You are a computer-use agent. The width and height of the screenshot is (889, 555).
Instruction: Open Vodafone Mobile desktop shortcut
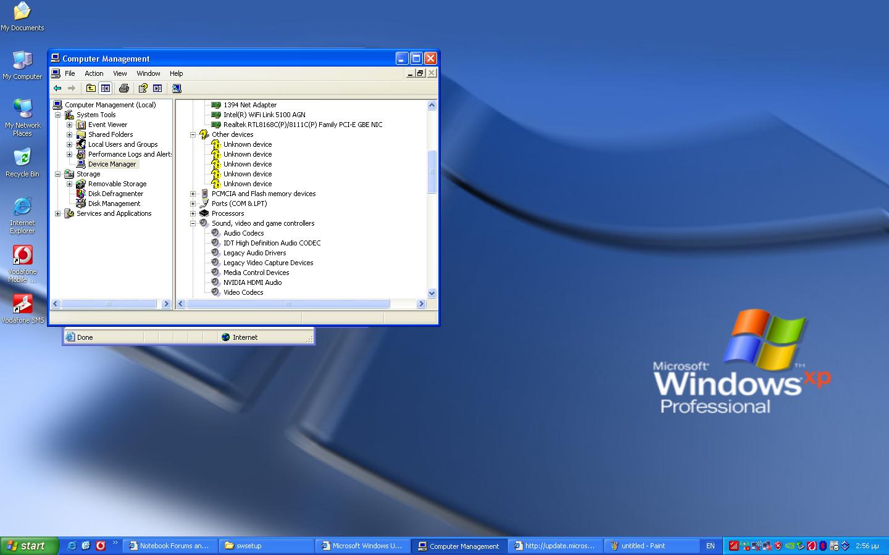pos(22,264)
